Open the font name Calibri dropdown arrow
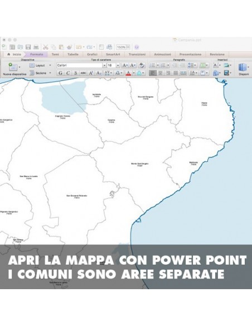This screenshot has width=252, height=326. tap(104, 65)
